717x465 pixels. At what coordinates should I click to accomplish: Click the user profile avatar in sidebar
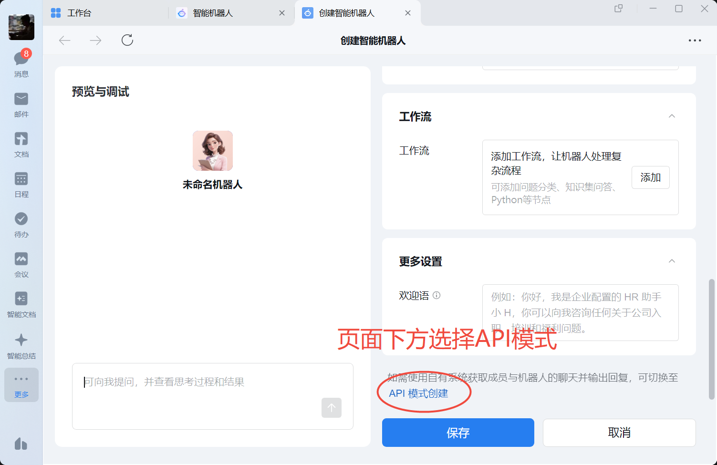pos(21,27)
